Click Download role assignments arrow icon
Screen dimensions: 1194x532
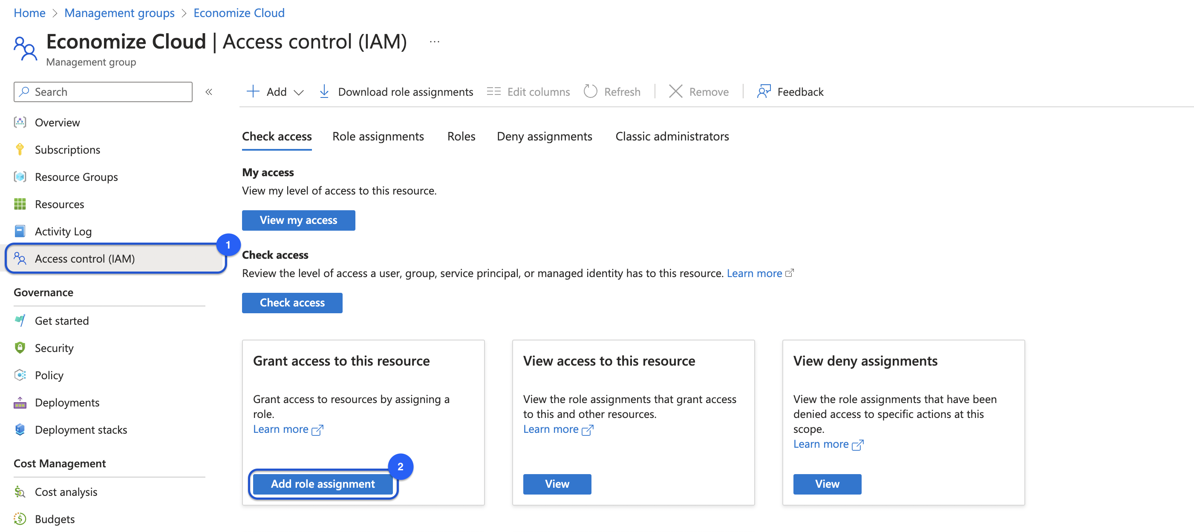[324, 92]
